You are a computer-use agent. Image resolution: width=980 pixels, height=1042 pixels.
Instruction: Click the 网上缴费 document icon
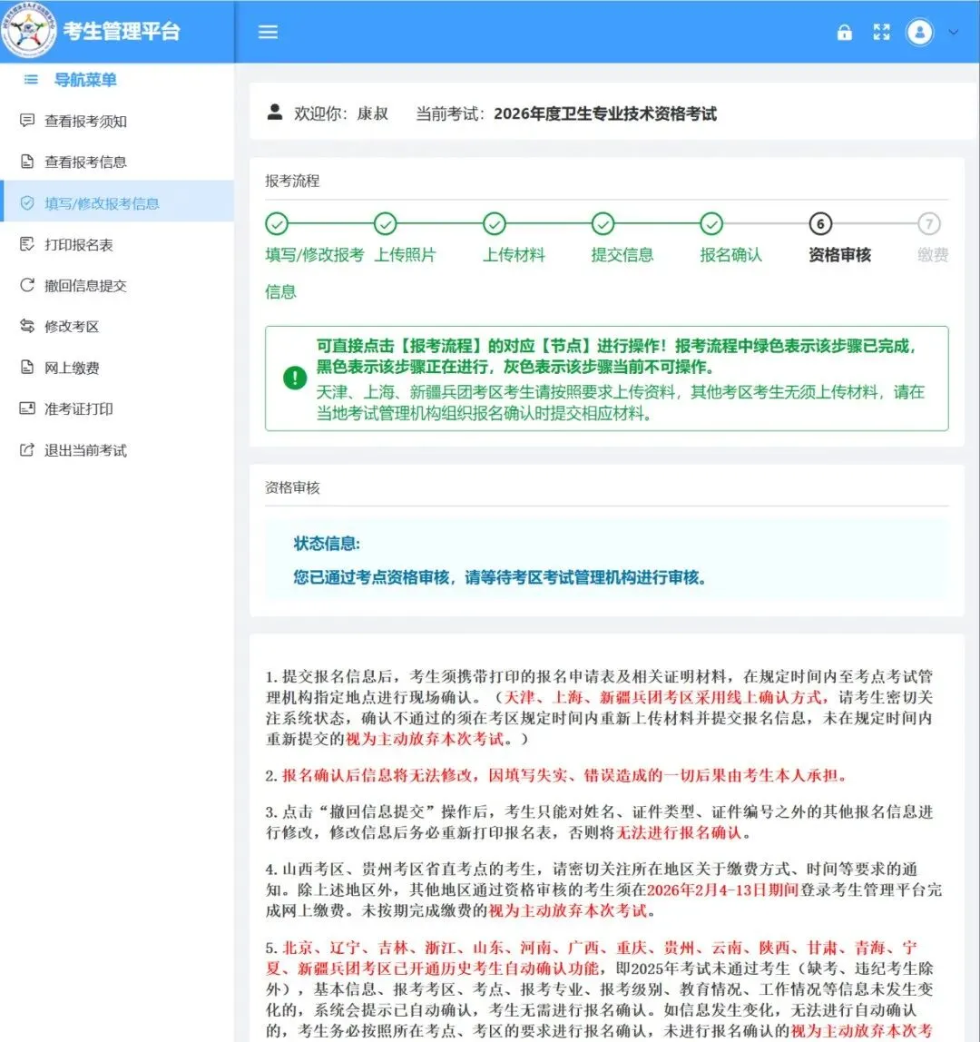[x=27, y=367]
